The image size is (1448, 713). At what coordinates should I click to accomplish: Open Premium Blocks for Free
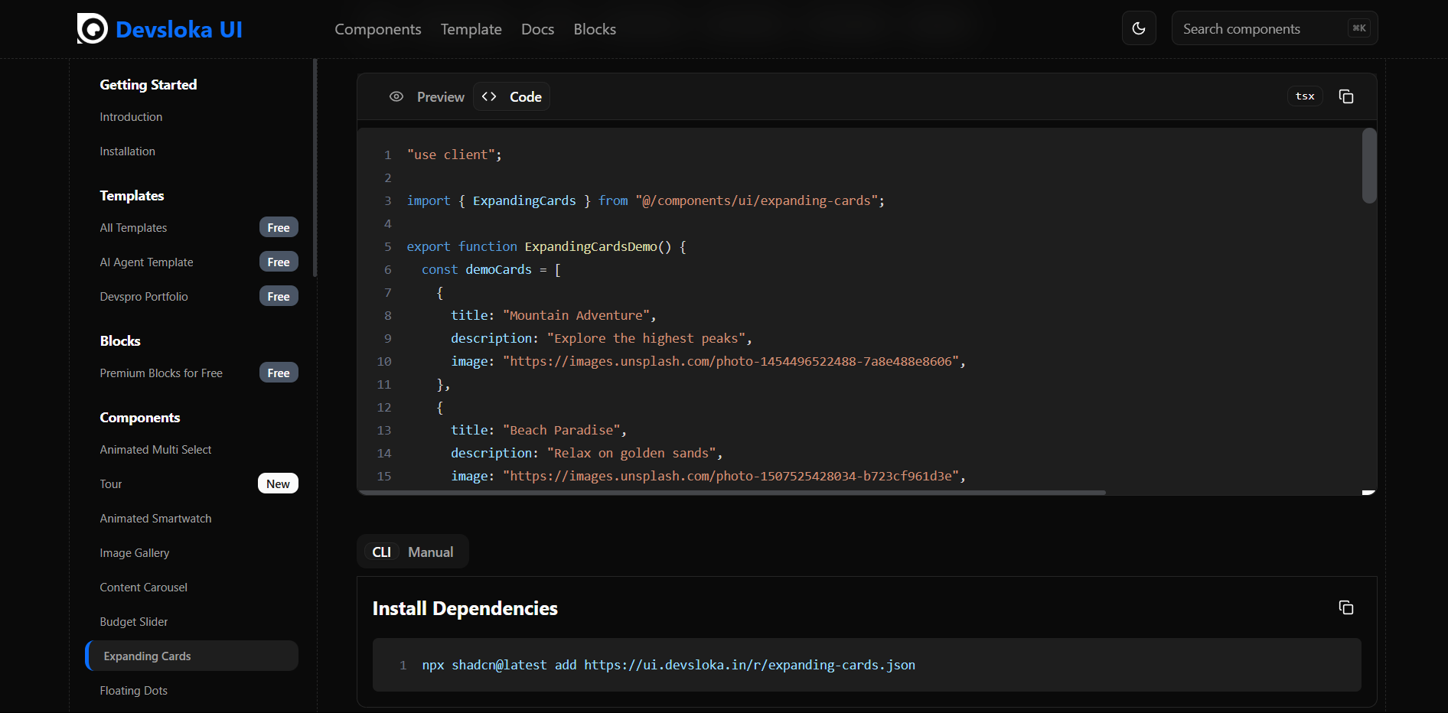[161, 373]
